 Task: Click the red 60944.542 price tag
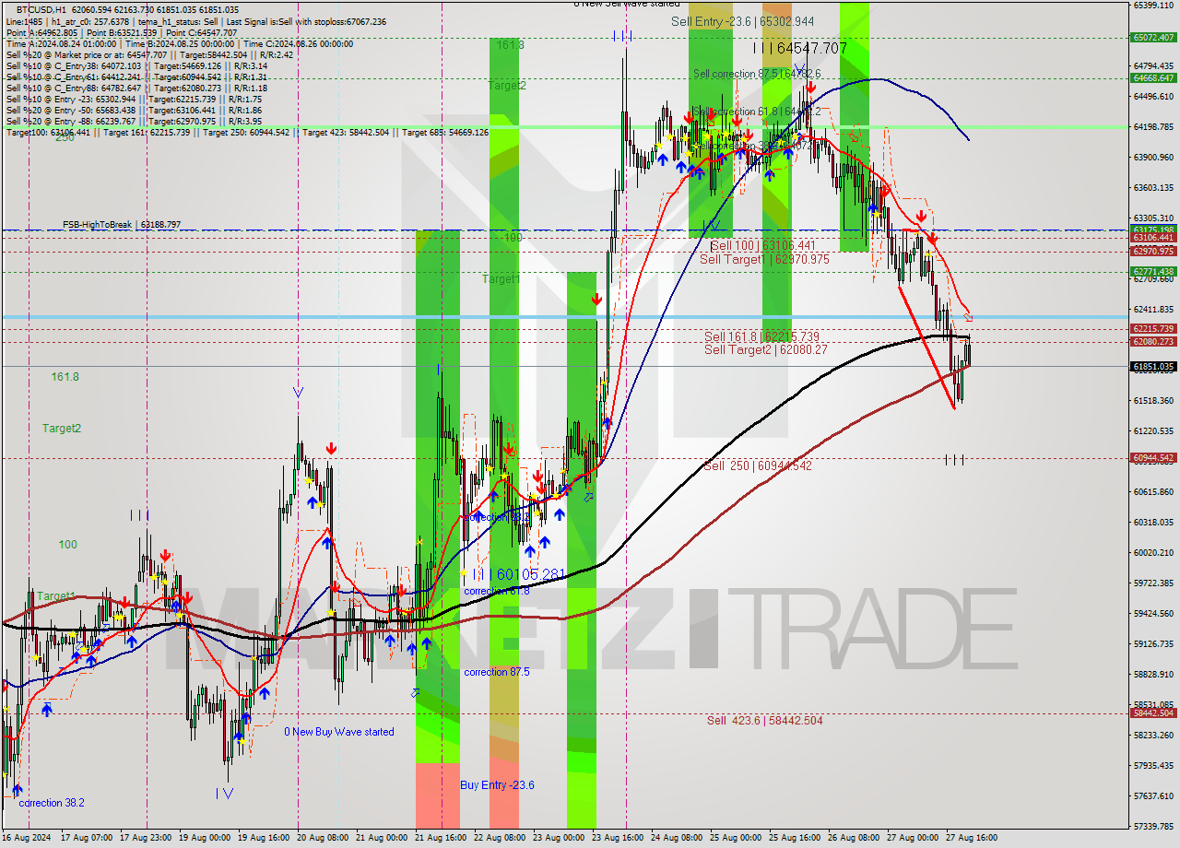(1152, 457)
